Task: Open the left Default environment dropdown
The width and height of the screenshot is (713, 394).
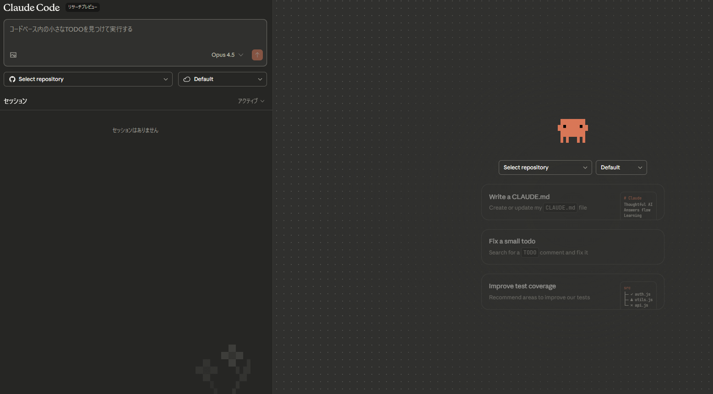Action: 223,79
